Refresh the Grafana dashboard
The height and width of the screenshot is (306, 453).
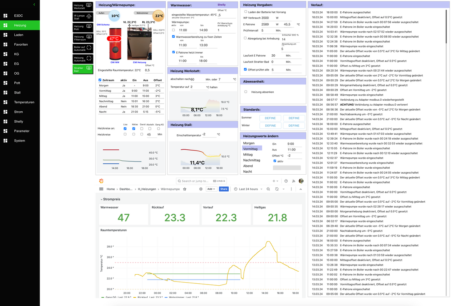tap(277, 189)
